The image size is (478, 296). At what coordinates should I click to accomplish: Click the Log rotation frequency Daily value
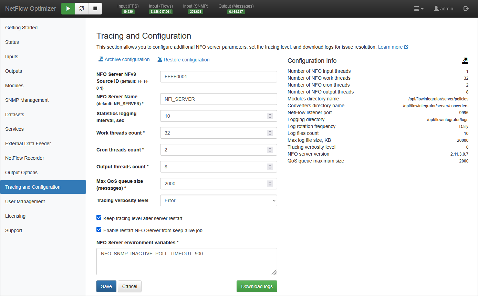pos(464,127)
